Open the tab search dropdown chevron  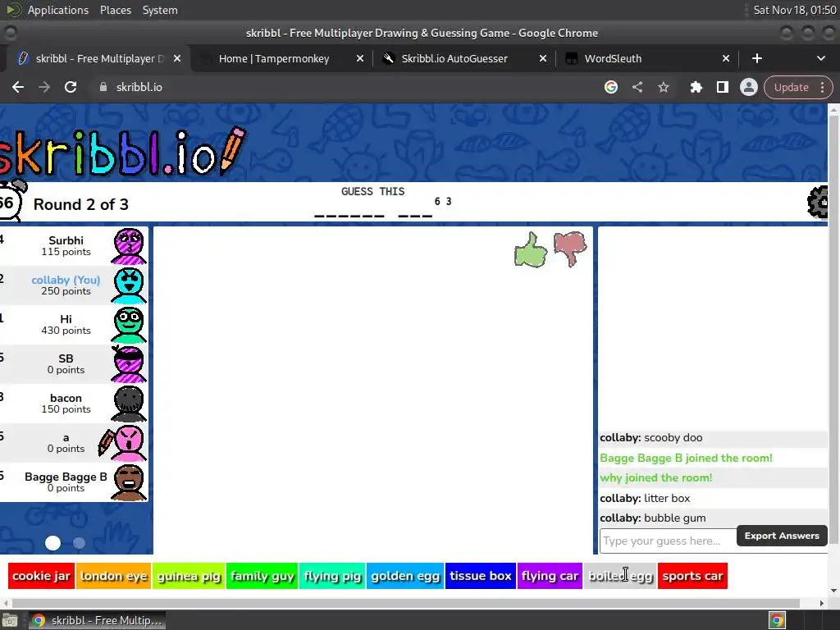(820, 58)
